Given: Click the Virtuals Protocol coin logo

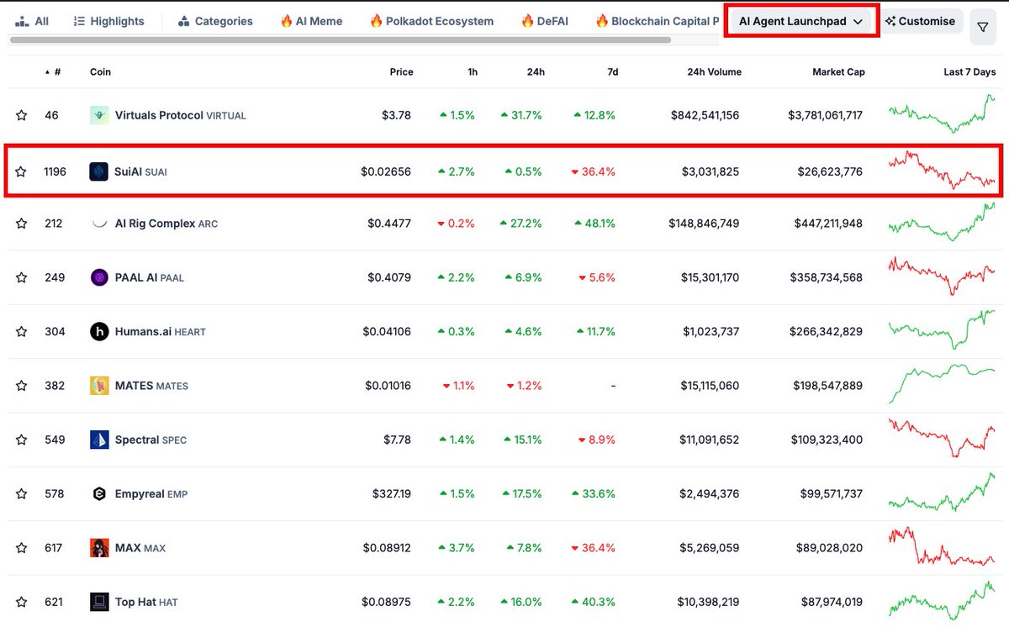Looking at the screenshot, I should click(99, 115).
